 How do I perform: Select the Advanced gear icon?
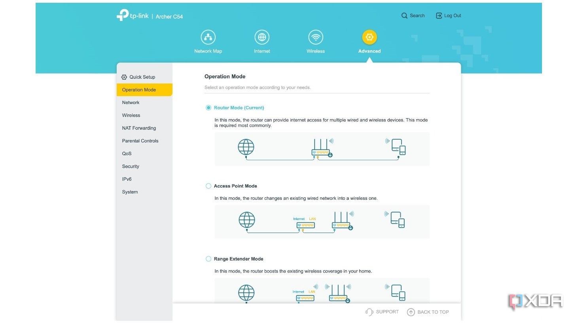369,38
